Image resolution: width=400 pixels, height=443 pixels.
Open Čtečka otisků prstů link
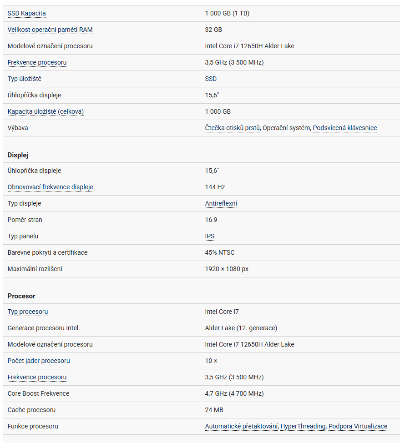(233, 128)
